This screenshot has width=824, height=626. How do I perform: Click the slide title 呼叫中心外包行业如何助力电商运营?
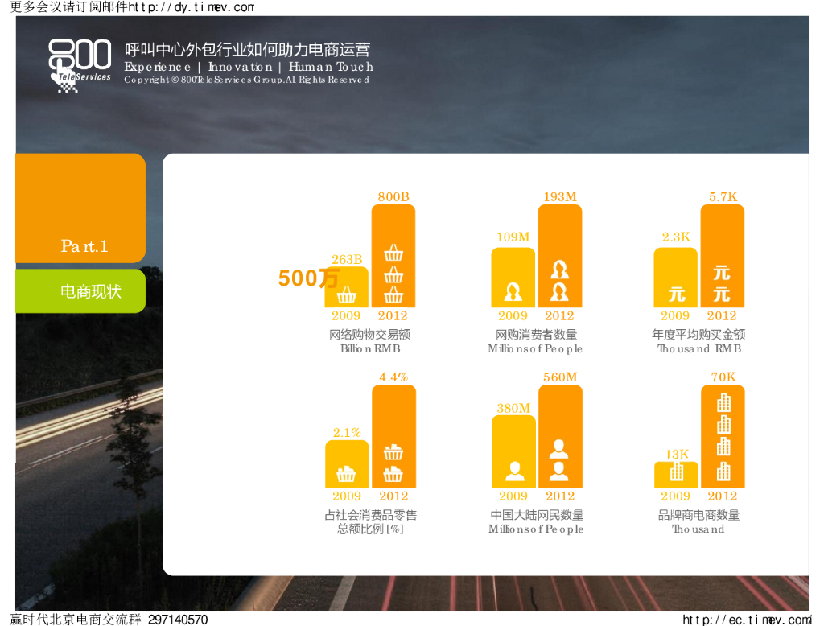[x=247, y=49]
